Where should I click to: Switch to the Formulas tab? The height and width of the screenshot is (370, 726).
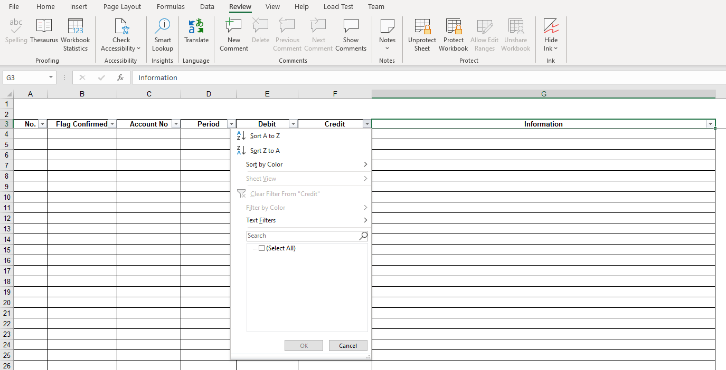(171, 7)
